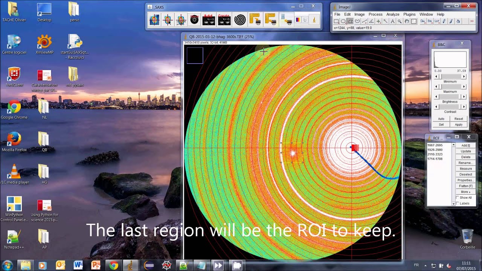Select the Point tool in ImageJ
Viewport: 482px width, 271px height.
click(378, 21)
